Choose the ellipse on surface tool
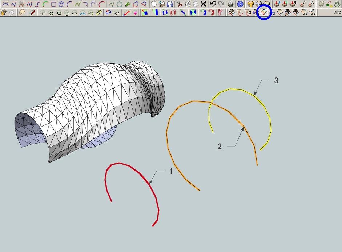The width and height of the screenshot is (342, 252). coord(67,13)
